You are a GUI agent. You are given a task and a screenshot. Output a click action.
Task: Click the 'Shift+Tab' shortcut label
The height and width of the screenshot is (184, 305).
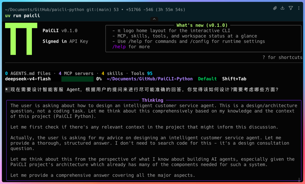pyautogui.click(x=234, y=79)
